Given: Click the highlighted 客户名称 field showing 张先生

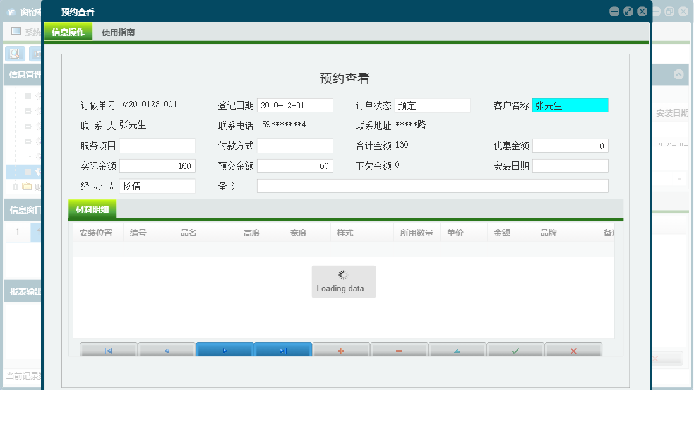Looking at the screenshot, I should point(570,105).
